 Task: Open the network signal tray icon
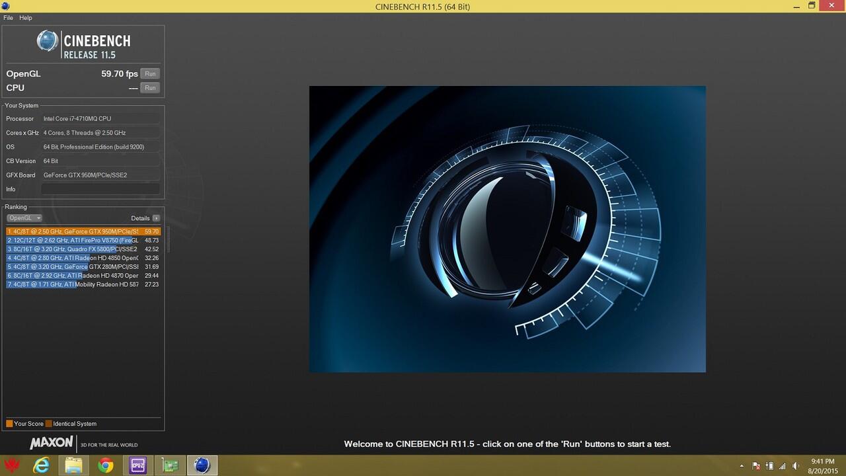pyautogui.click(x=783, y=466)
